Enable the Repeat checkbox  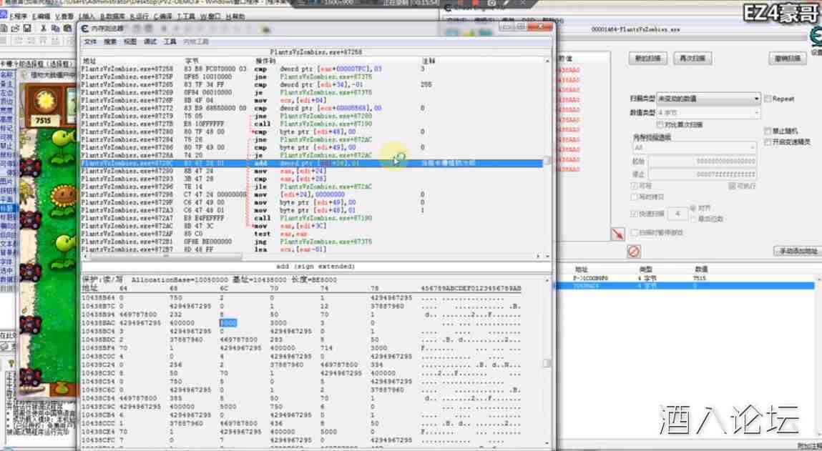768,99
